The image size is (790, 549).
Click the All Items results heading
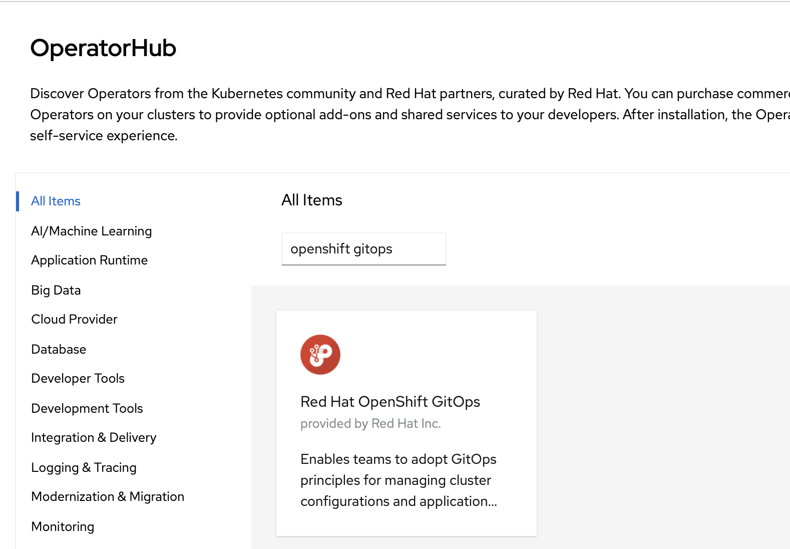[x=311, y=200]
